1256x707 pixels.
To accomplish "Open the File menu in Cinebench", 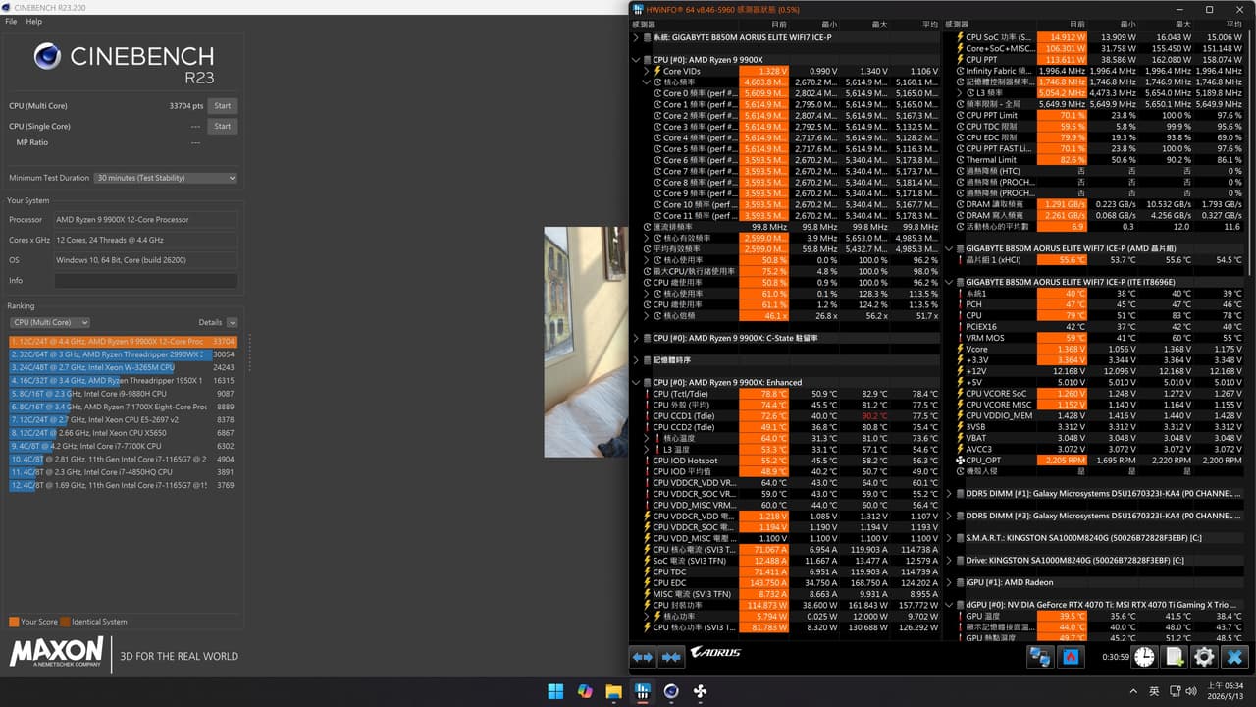I will click(11, 21).
